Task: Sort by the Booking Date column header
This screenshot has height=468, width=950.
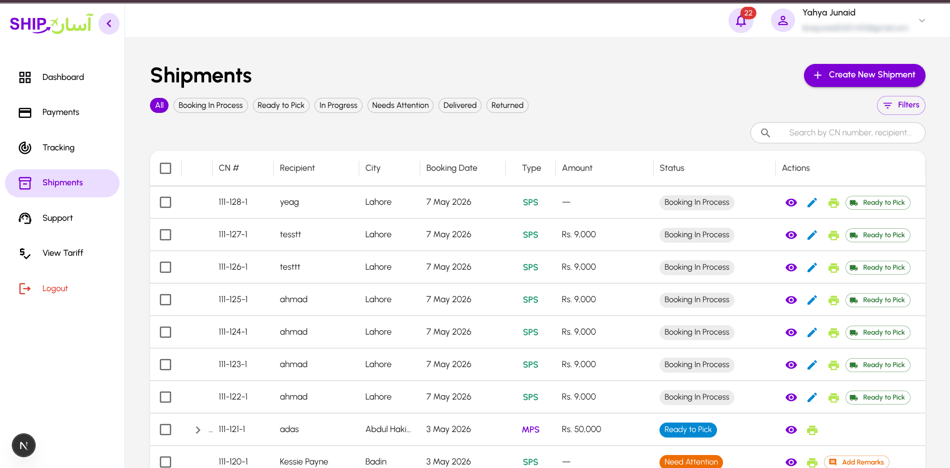Action: [451, 168]
